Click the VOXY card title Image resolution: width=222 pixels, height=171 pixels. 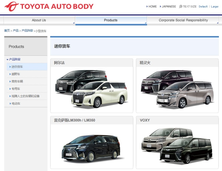point(145,120)
